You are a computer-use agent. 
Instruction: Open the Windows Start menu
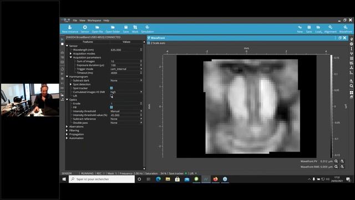click(64, 179)
